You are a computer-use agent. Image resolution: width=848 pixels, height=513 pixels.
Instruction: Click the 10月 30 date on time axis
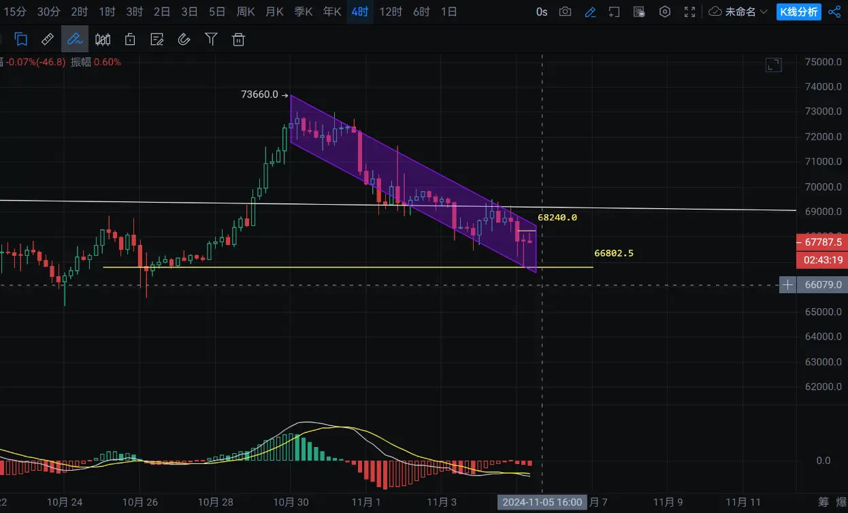pos(291,502)
